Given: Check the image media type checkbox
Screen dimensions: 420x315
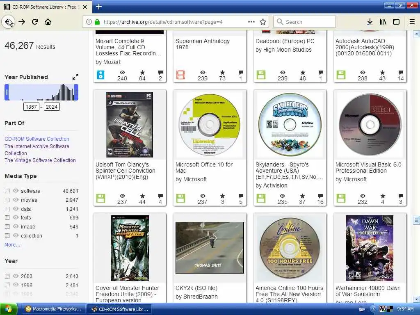Looking at the screenshot, I should click(7, 226).
